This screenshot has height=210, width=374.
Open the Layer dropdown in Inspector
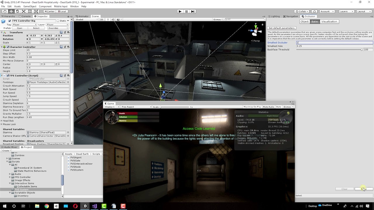57,24
